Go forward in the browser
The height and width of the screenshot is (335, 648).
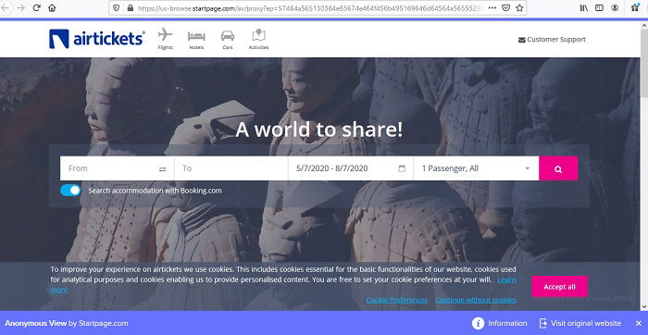pos(20,7)
